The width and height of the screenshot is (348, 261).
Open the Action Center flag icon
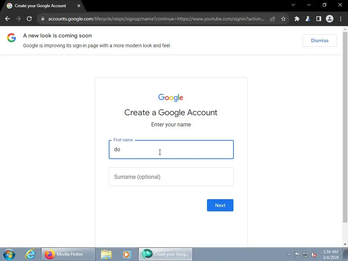coord(297,255)
